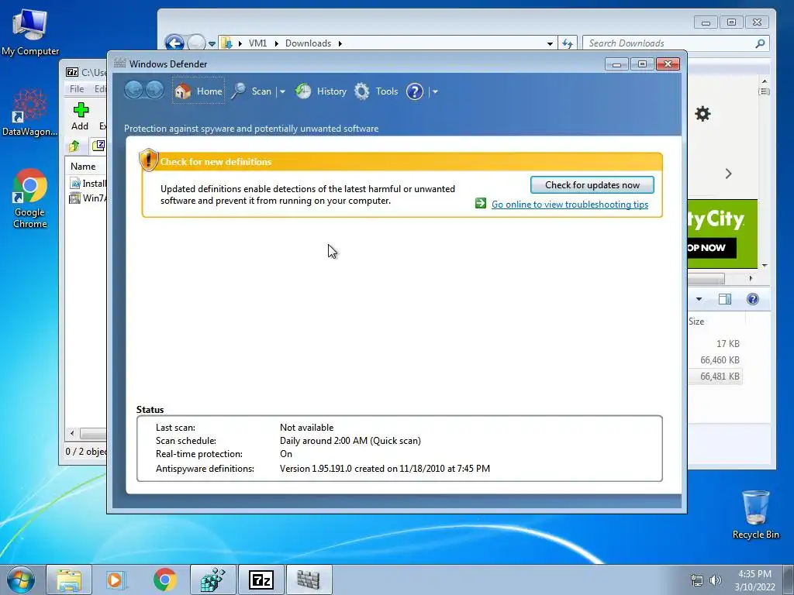The height and width of the screenshot is (595, 794).
Task: Click Windows Defender taskbar button
Action: tap(309, 580)
